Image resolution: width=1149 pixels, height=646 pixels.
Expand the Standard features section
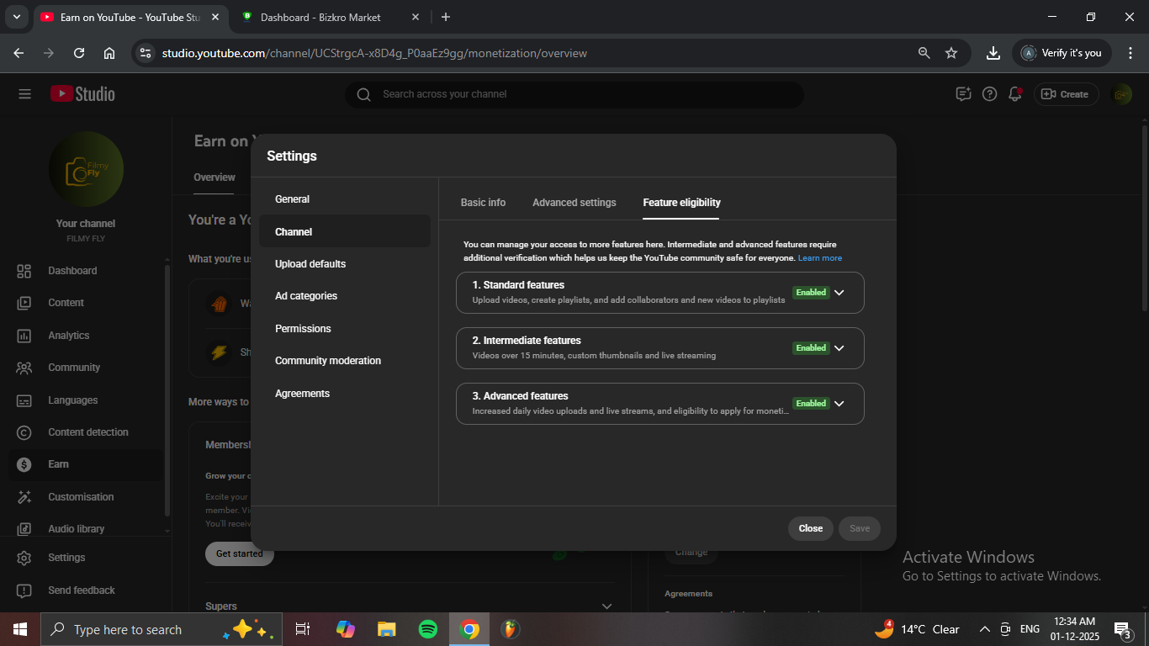[x=839, y=293]
